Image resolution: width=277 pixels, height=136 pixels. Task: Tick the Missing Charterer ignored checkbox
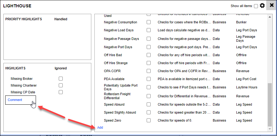pyautogui.click(x=61, y=85)
